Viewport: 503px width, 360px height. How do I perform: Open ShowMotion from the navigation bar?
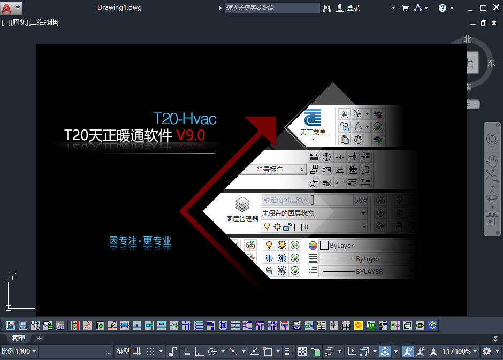click(492, 218)
